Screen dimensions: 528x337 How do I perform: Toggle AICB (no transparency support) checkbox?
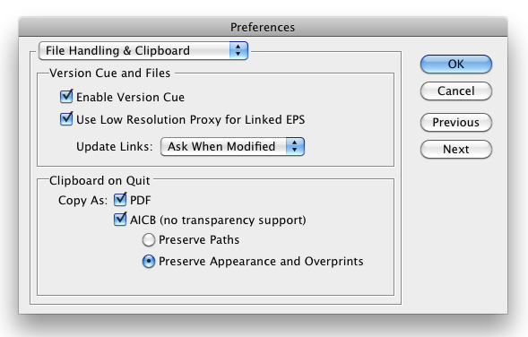coord(120,220)
